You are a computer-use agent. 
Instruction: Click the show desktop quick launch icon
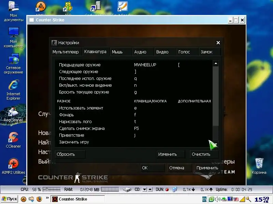31,199
